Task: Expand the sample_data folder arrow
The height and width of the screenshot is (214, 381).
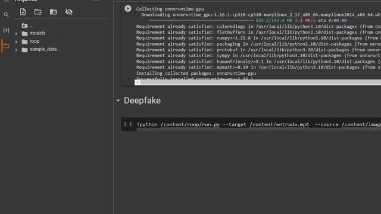Action: coord(16,50)
